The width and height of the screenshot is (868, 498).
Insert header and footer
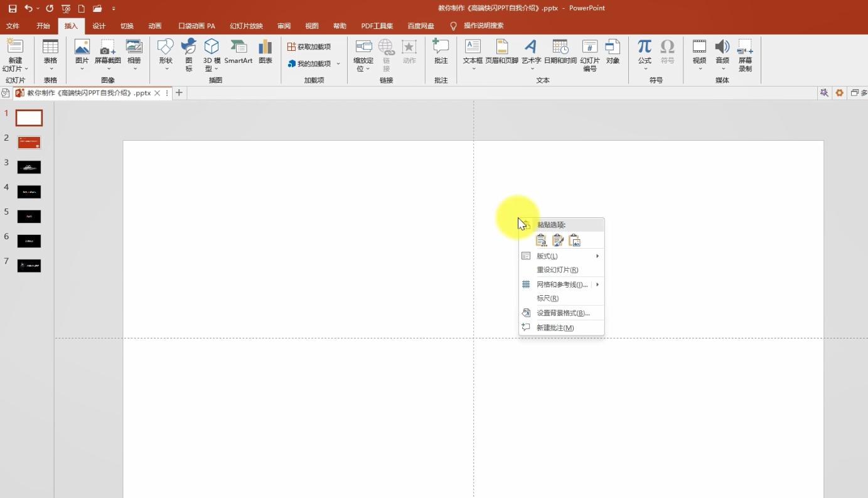coord(501,51)
